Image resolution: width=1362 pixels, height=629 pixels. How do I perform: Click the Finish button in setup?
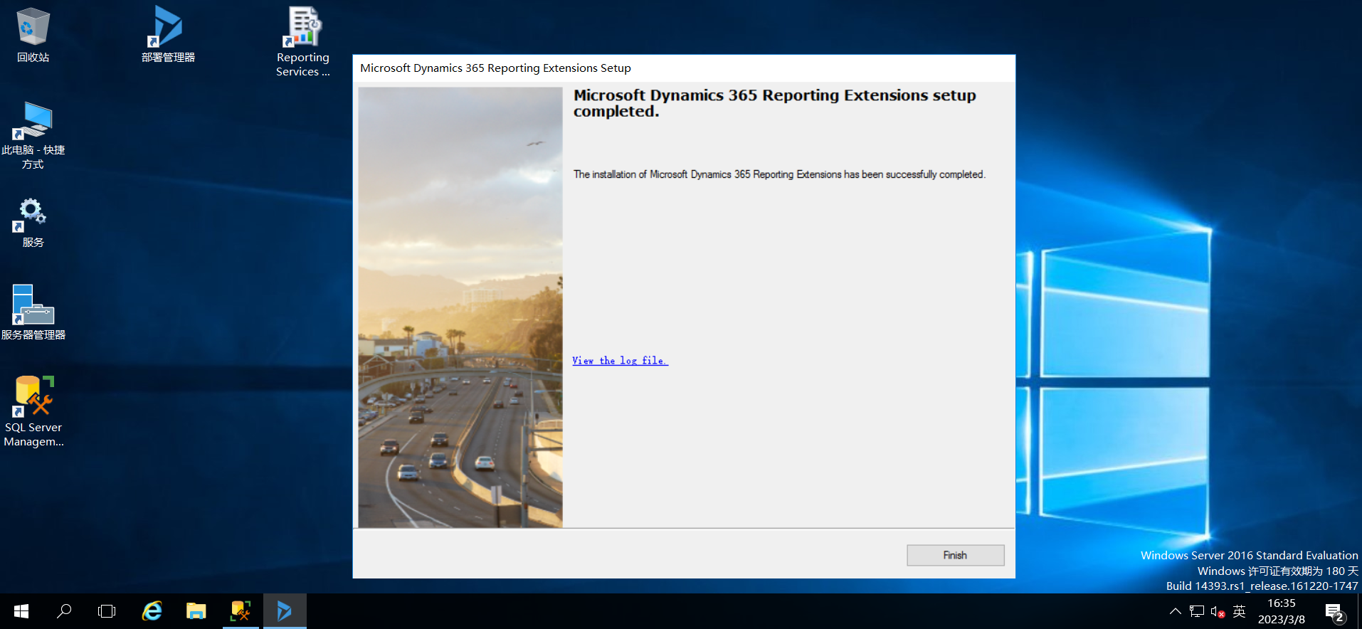[955, 555]
